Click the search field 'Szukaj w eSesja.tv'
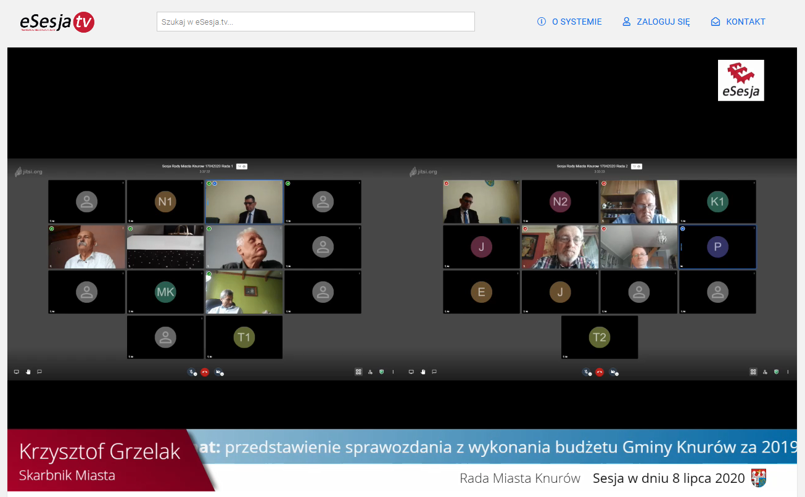The image size is (805, 497). coord(315,22)
